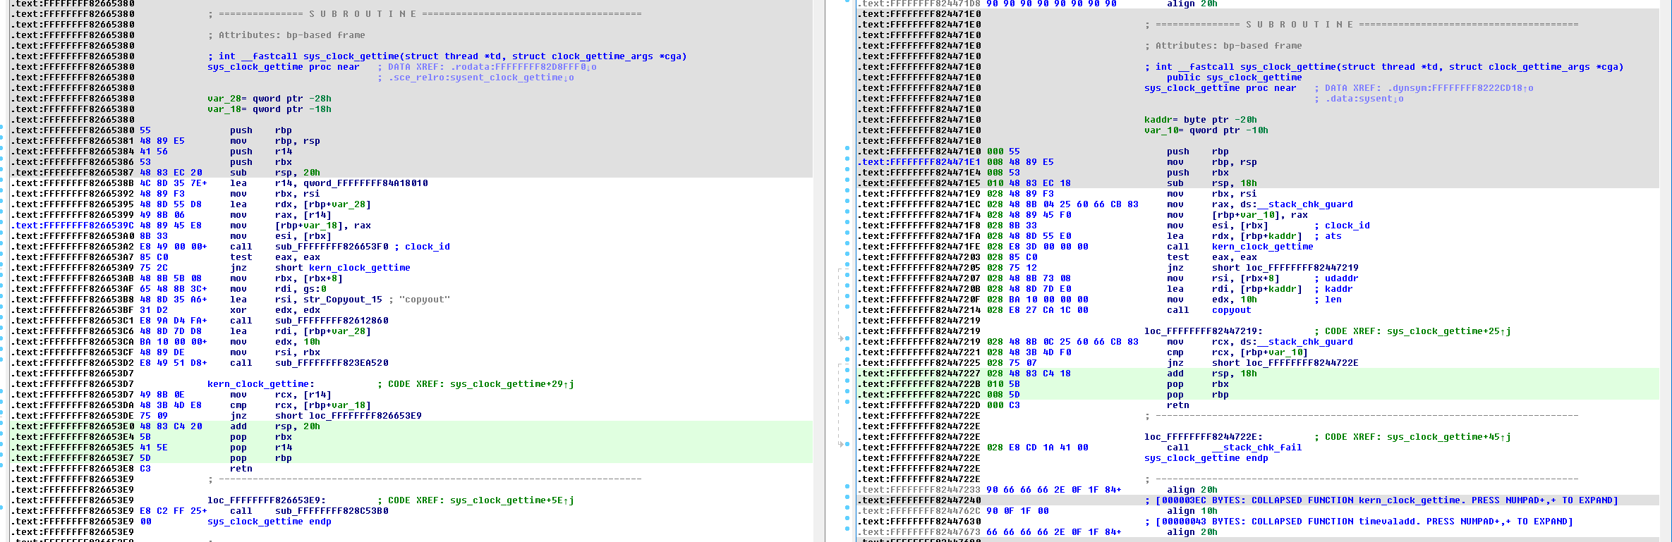The image size is (1672, 542).
Task: Click jnz target short kern_clock_gettime
Action: pyautogui.click(x=342, y=268)
